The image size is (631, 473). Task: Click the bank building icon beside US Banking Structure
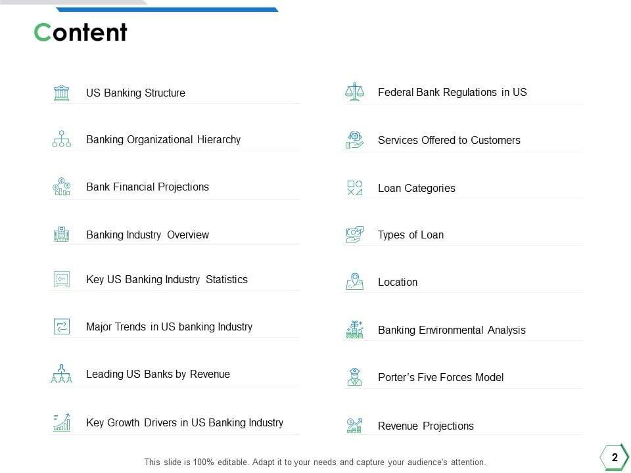tap(61, 93)
